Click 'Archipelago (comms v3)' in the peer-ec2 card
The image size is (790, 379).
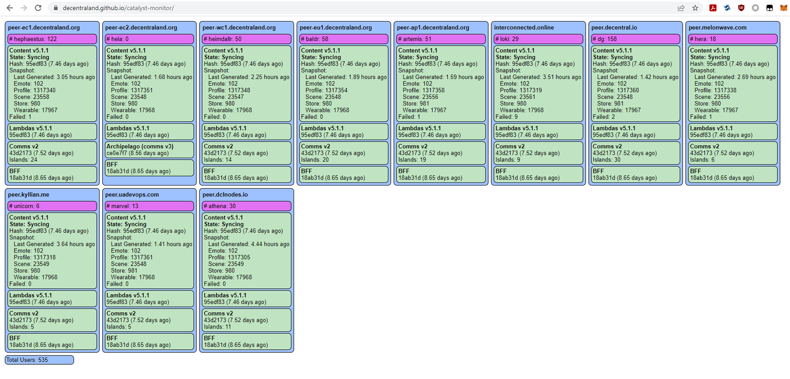pos(140,146)
